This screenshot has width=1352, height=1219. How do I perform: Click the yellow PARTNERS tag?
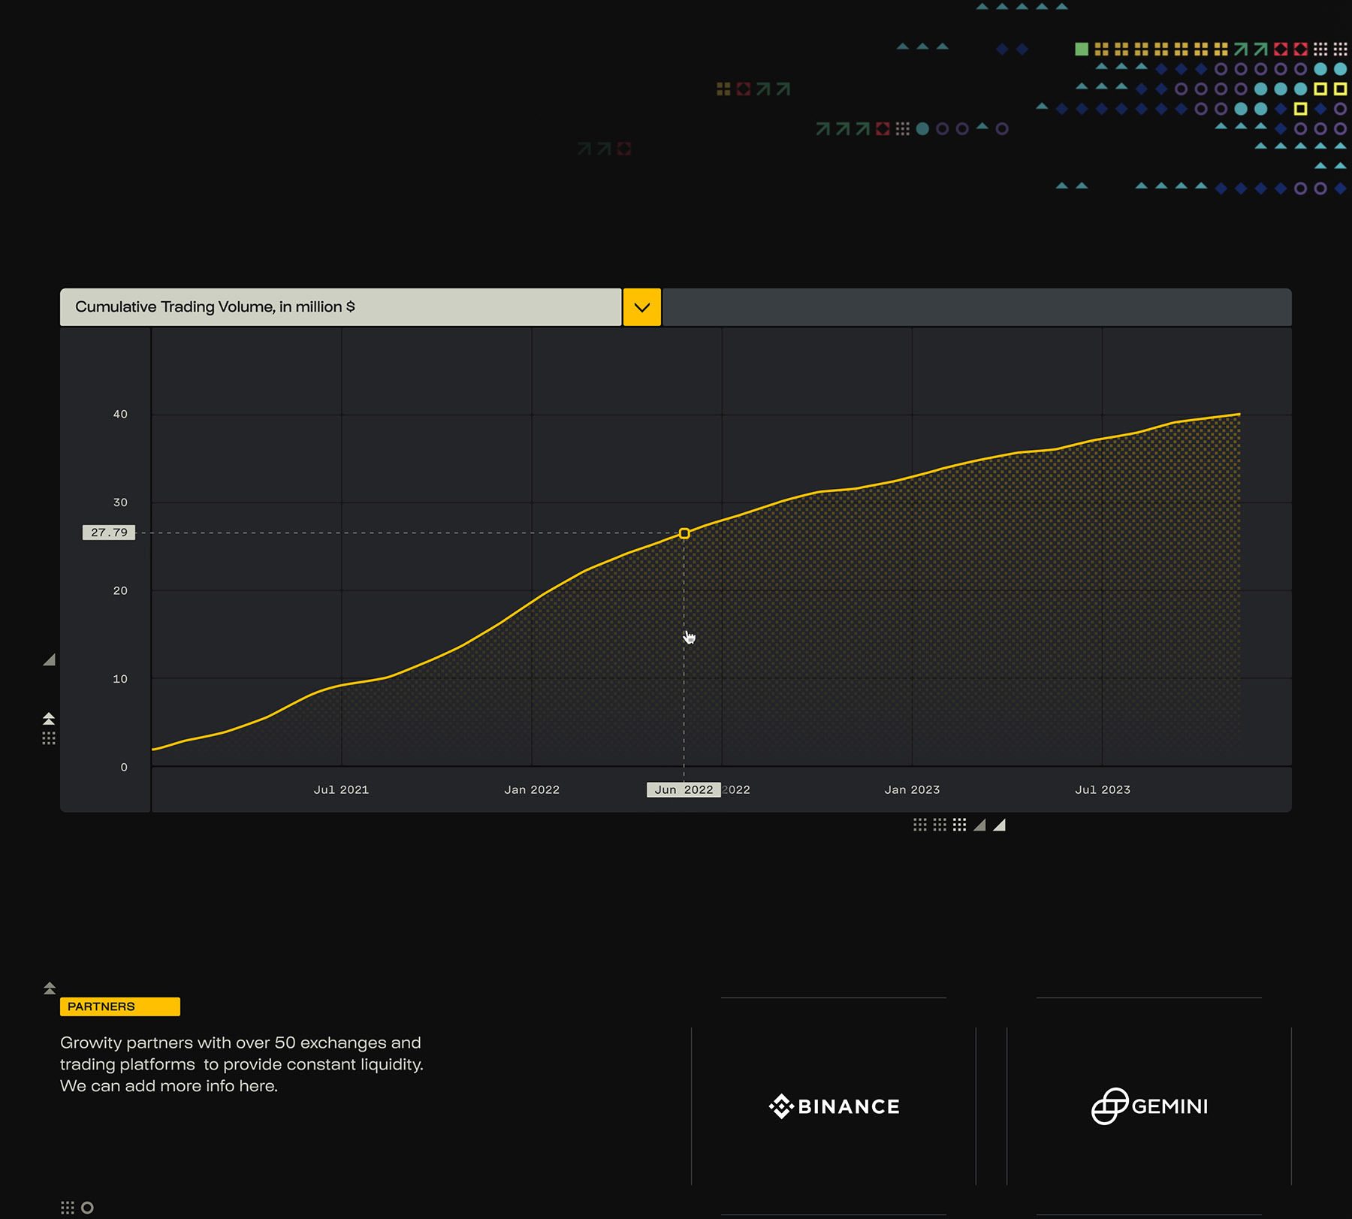119,1006
